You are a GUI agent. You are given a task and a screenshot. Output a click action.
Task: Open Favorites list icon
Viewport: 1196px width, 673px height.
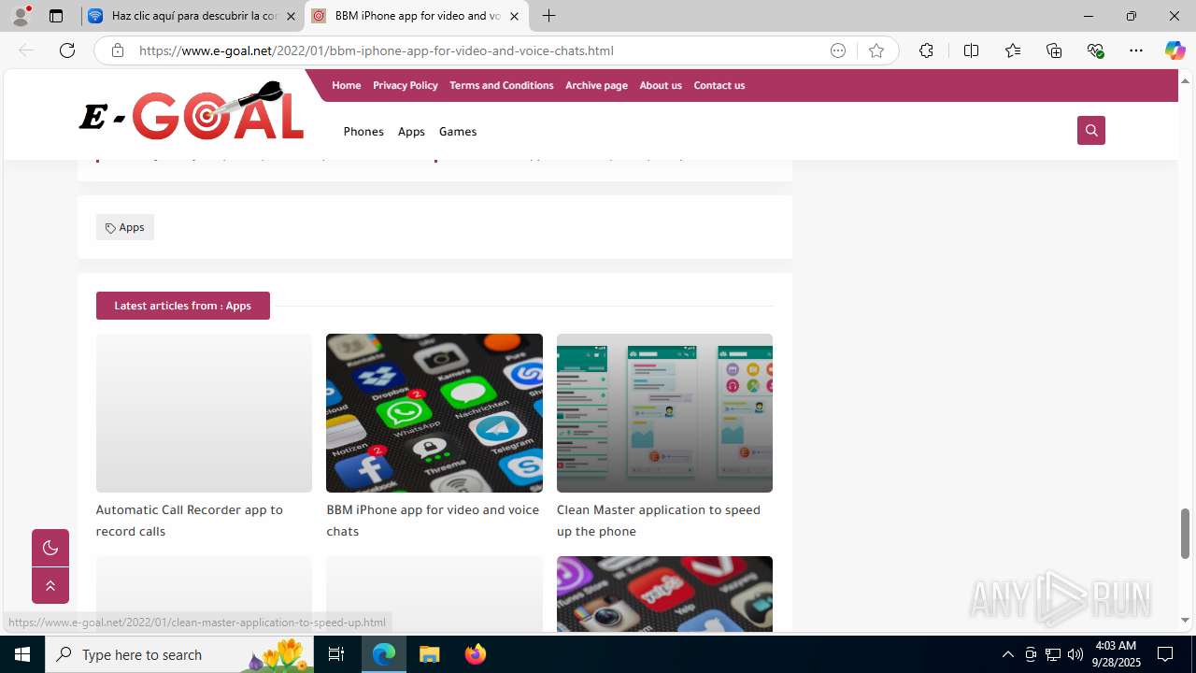[1012, 50]
